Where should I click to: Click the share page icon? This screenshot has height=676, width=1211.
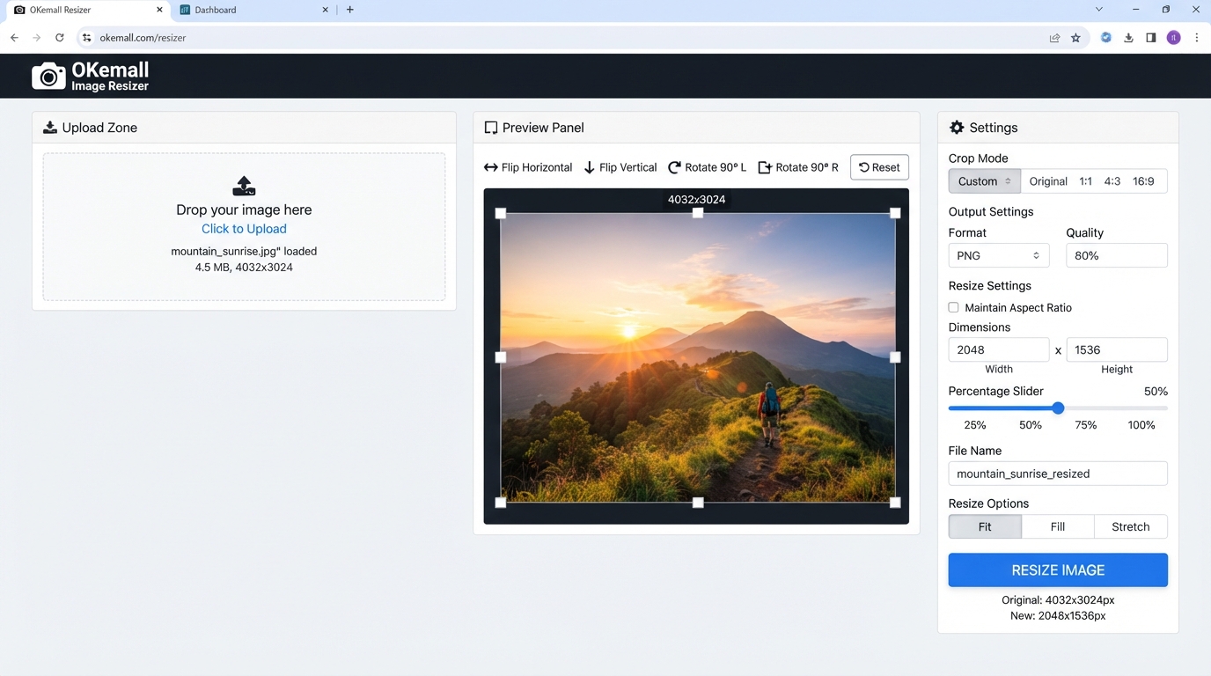[x=1054, y=38]
